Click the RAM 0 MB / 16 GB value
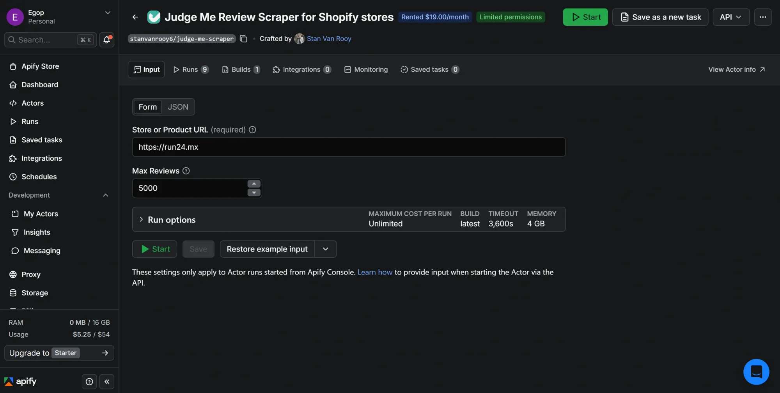The height and width of the screenshot is (393, 780). click(x=90, y=322)
